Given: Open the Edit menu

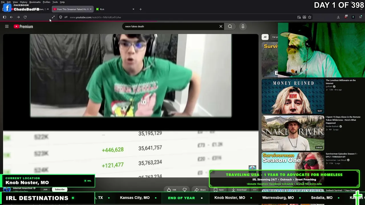Looking at the screenshot, I should point(9,2).
